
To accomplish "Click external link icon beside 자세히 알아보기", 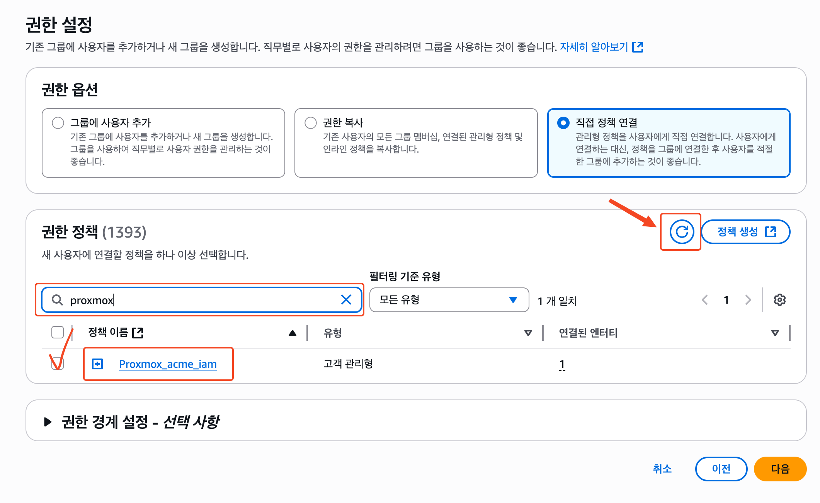I will point(638,47).
